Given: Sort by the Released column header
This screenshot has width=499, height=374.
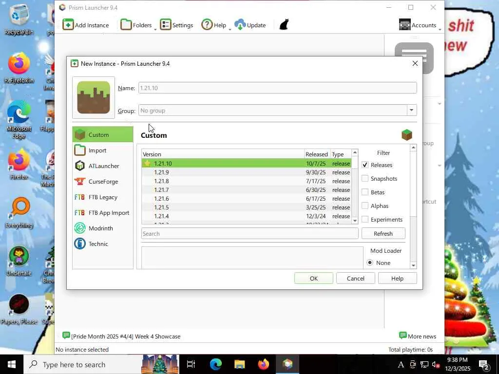Looking at the screenshot, I should tap(317, 154).
